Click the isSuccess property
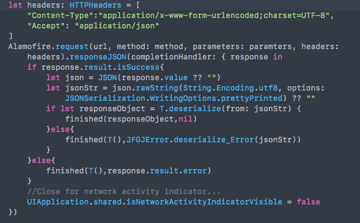This screenshot has width=360, height=223. pyautogui.click(x=138, y=67)
